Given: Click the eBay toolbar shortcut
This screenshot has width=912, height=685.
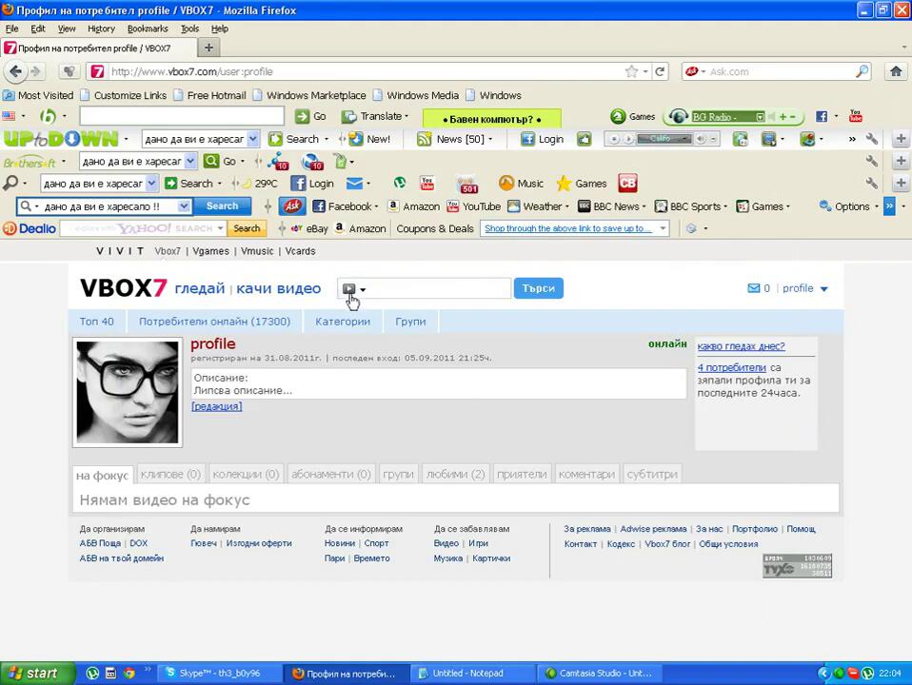Looking at the screenshot, I should click(309, 228).
